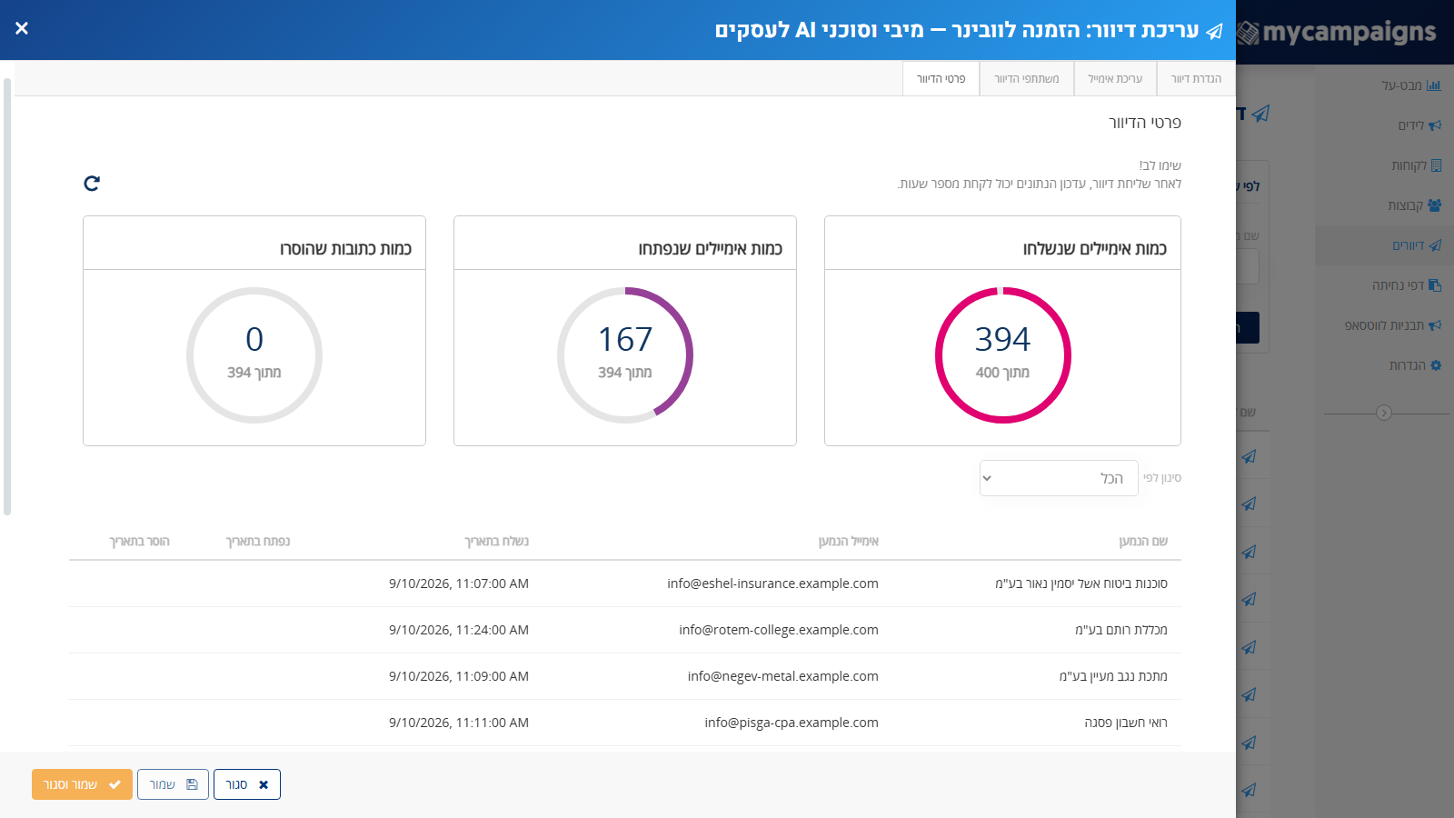The image size is (1454, 818).
Task: Click the sent date '9/10/2026, 11:11:00 AM'
Action: [459, 723]
